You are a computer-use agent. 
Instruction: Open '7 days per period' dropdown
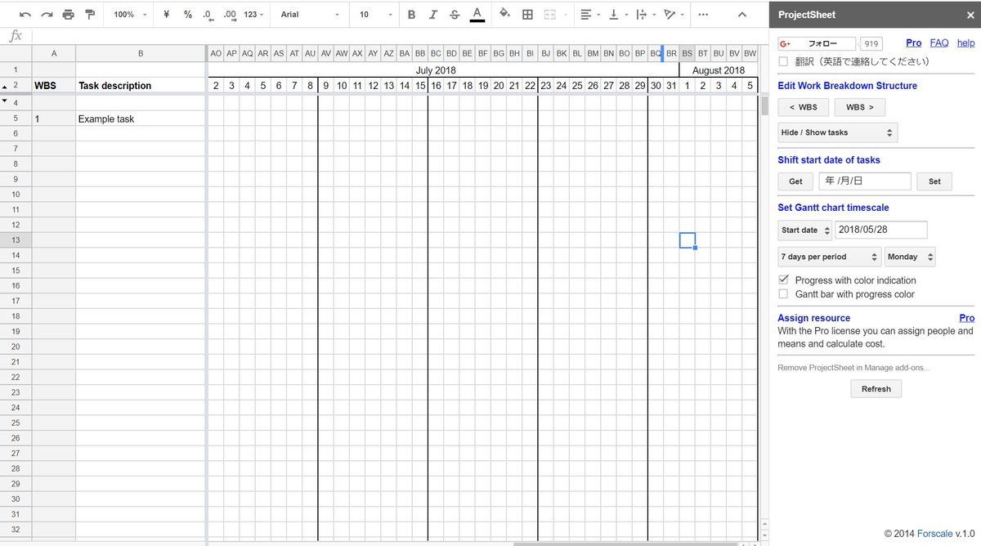829,257
